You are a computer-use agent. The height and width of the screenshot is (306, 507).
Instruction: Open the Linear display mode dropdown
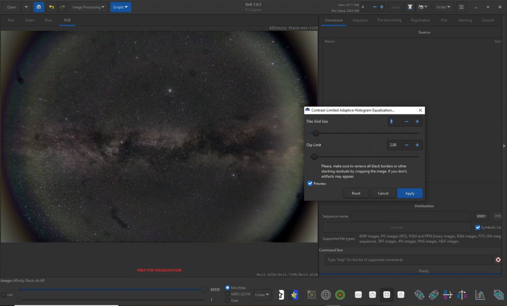(x=262, y=295)
